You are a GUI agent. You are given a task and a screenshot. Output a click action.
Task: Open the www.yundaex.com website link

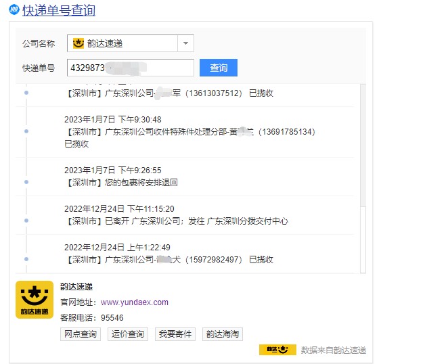point(134,302)
